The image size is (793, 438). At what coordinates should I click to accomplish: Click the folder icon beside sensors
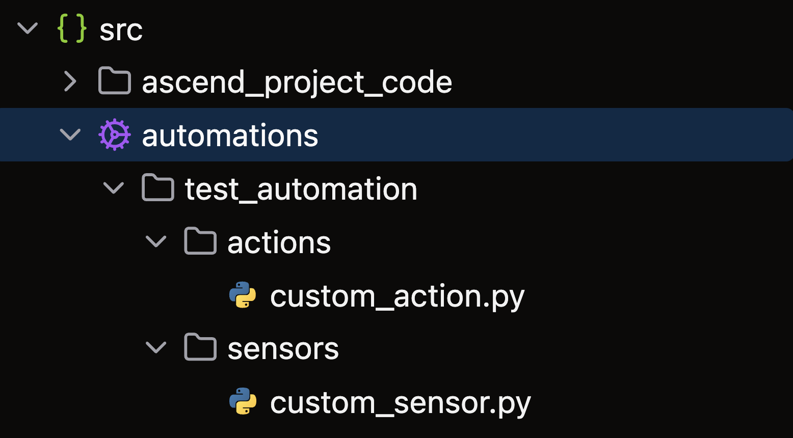pyautogui.click(x=200, y=347)
